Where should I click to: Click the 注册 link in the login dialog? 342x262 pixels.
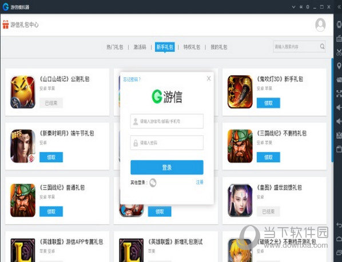point(200,182)
